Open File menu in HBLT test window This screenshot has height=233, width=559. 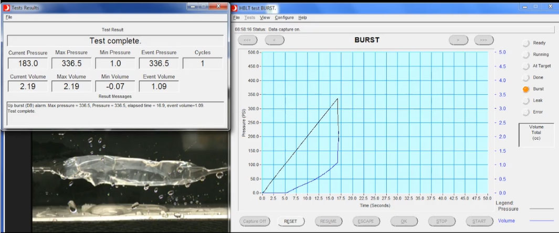236,17
